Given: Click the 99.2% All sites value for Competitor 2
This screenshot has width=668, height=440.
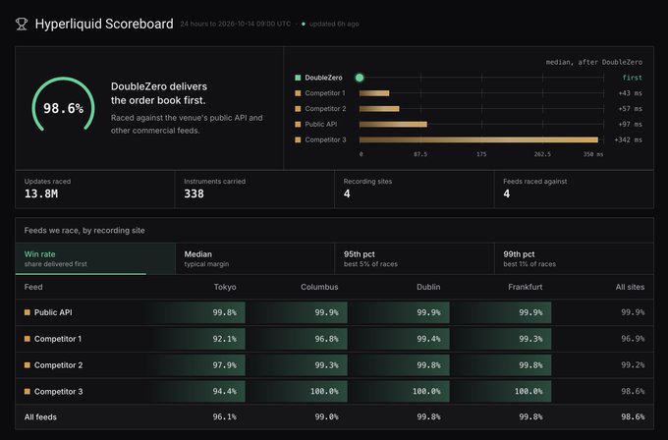Looking at the screenshot, I should [x=633, y=365].
